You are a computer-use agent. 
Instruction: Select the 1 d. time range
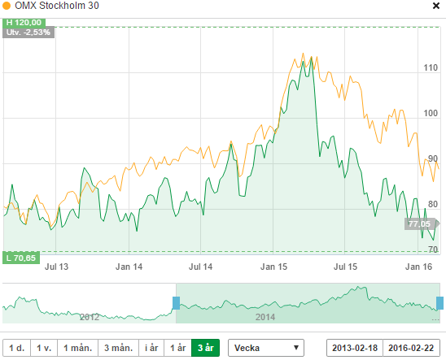pos(17,348)
